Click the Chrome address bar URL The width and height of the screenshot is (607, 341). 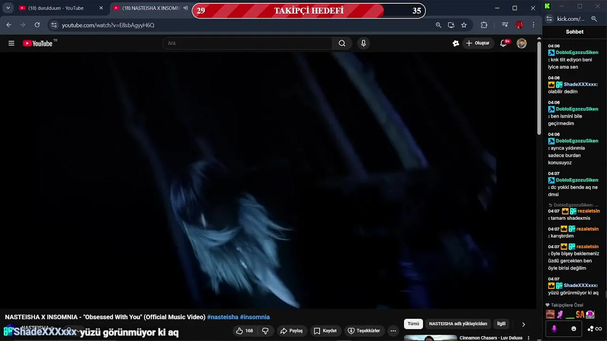pos(108,25)
